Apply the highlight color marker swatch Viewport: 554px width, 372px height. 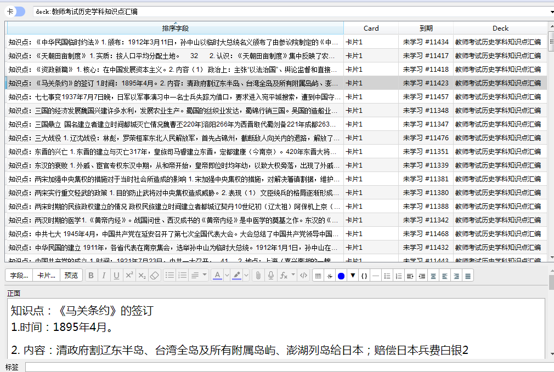(x=237, y=276)
